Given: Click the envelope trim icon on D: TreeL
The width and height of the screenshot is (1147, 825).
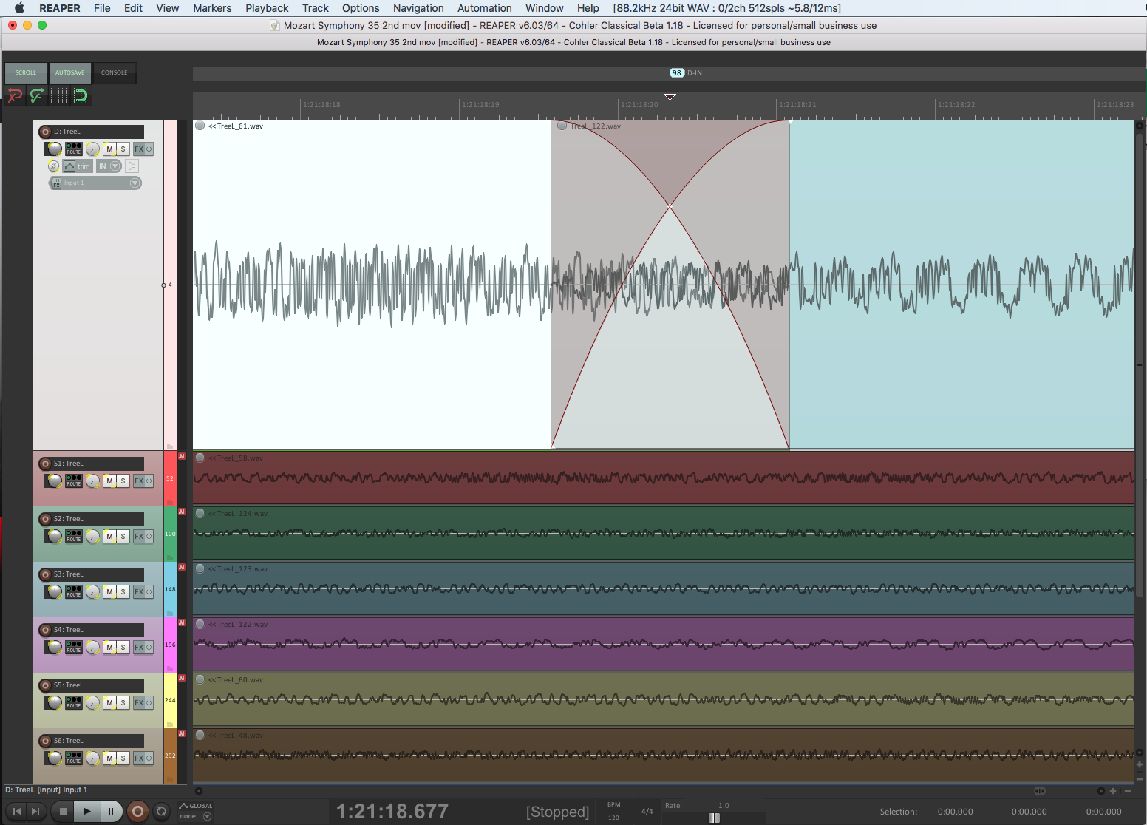Looking at the screenshot, I should click(69, 166).
